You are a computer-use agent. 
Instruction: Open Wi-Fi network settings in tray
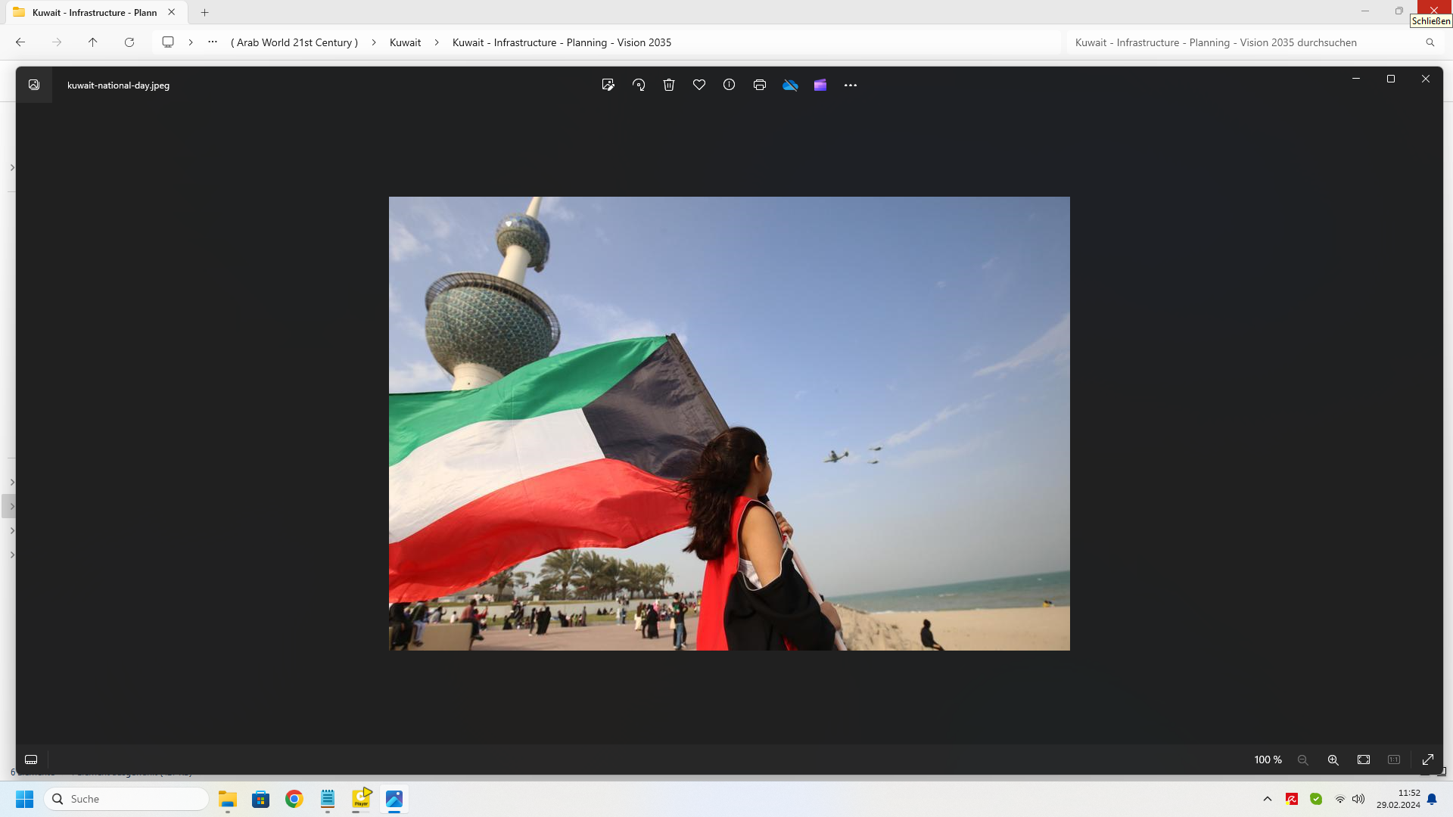pos(1340,799)
